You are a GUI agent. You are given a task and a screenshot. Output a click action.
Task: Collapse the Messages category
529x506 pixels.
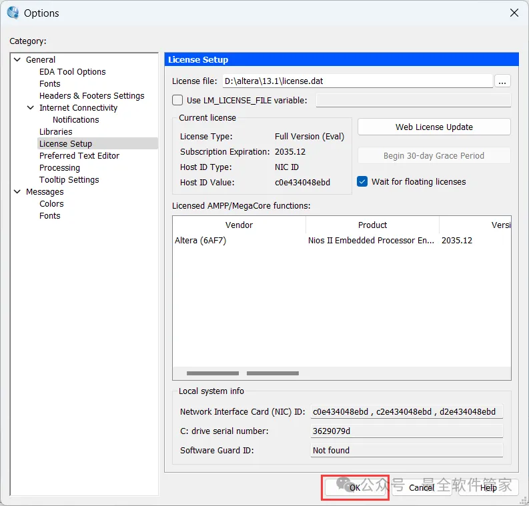pos(17,191)
